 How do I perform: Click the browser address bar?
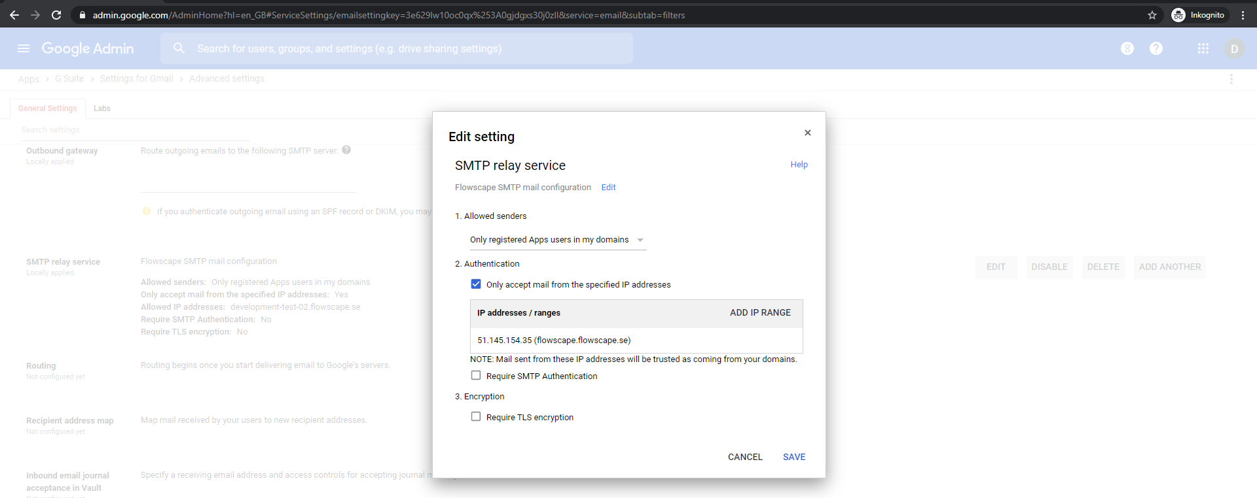[x=615, y=15]
